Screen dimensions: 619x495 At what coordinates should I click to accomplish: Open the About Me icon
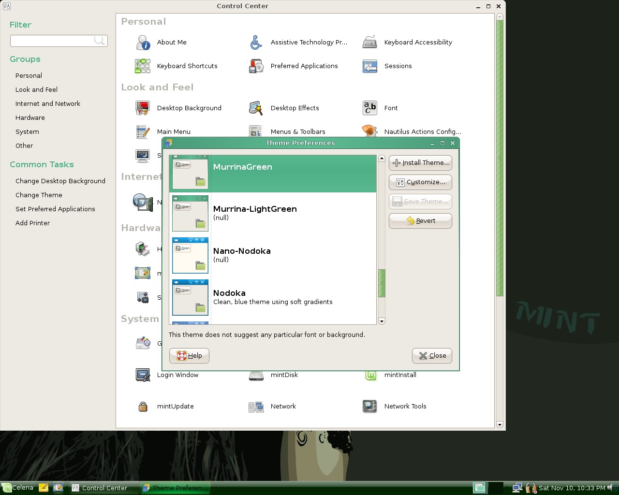pos(143,43)
